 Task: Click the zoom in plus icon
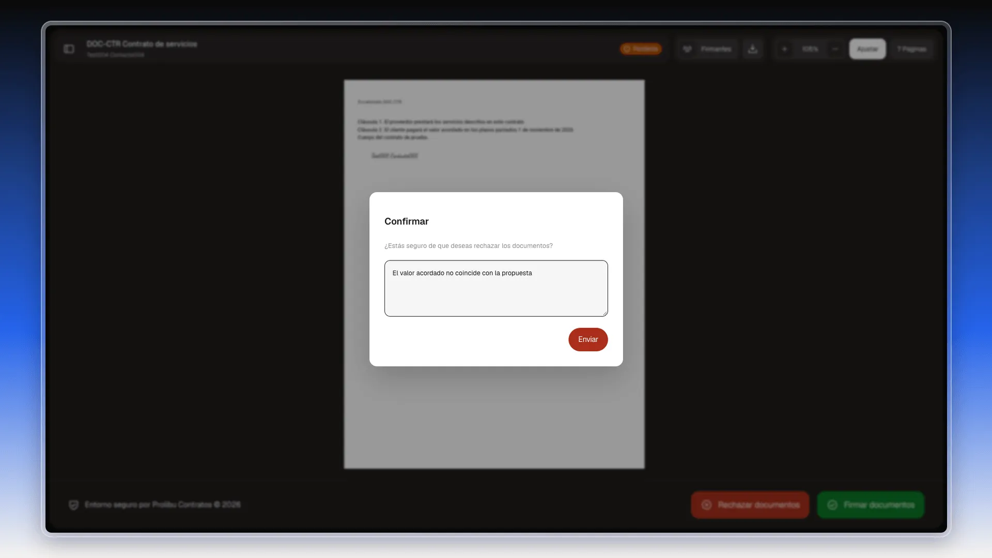[x=784, y=49]
